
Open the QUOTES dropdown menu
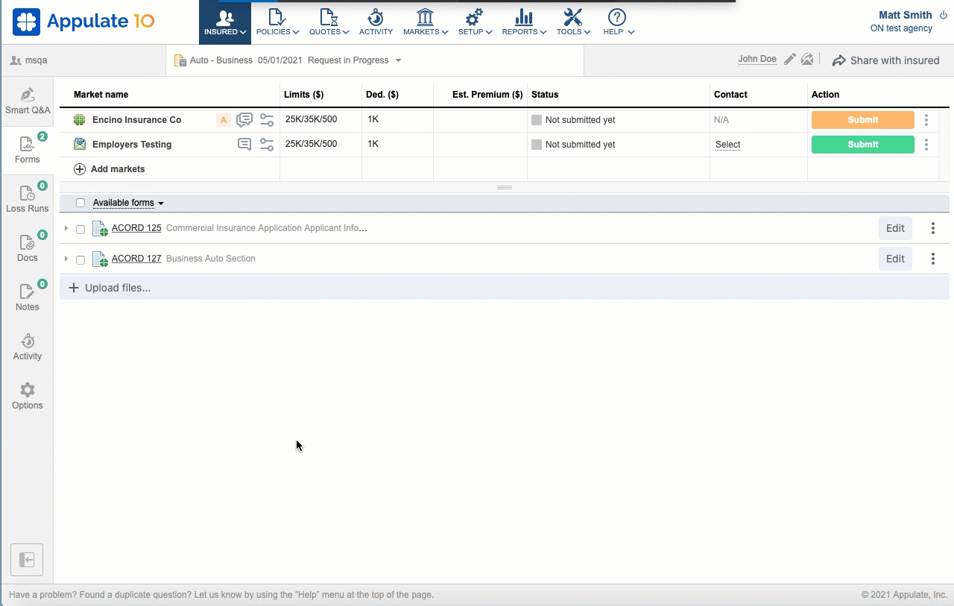(x=329, y=22)
